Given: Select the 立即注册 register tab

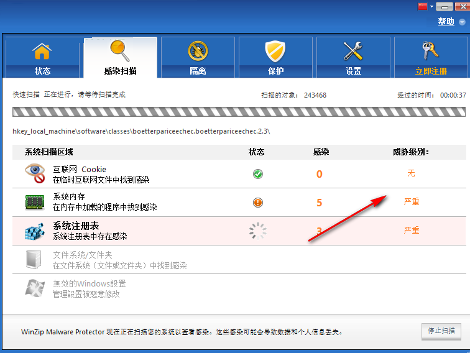Looking at the screenshot, I should (x=431, y=57).
